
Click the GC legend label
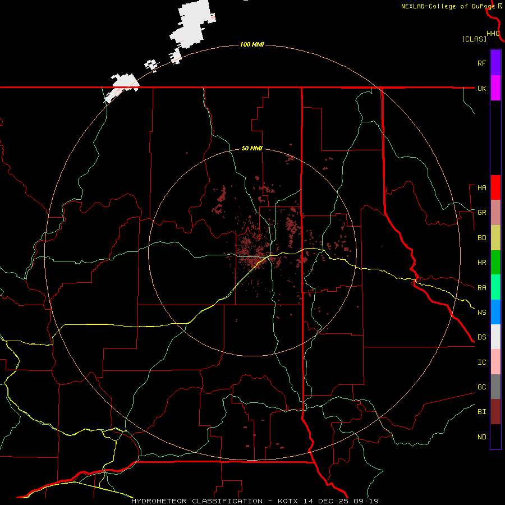tap(481, 387)
